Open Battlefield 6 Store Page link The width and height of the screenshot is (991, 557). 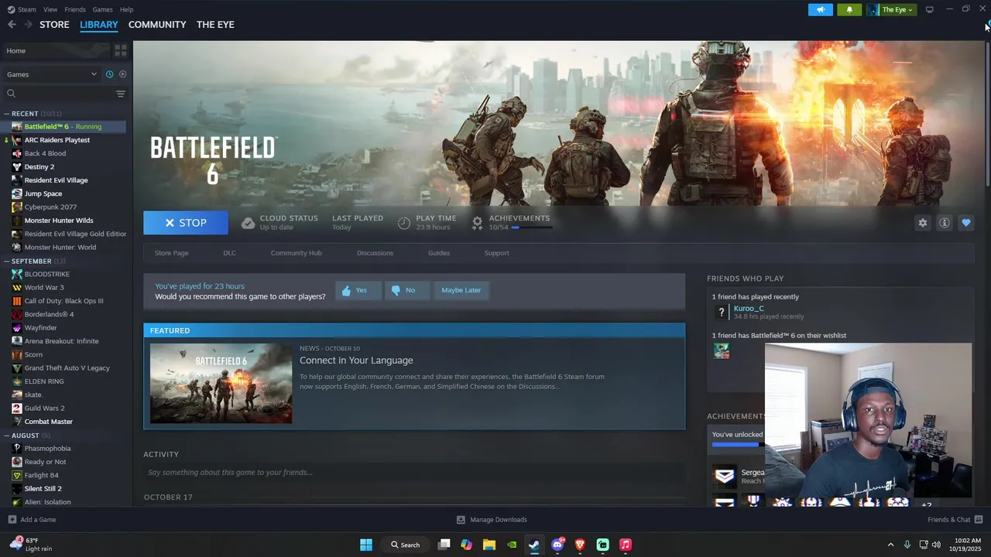[x=171, y=253]
